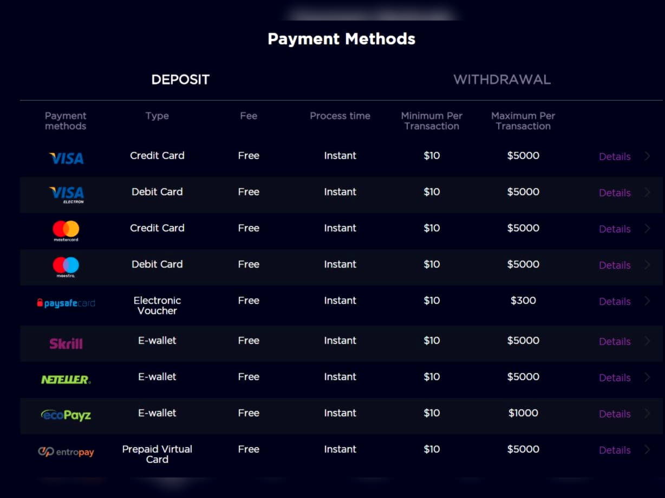Click Debit Card in the Visa Electron row
The height and width of the screenshot is (498, 665).
click(157, 192)
